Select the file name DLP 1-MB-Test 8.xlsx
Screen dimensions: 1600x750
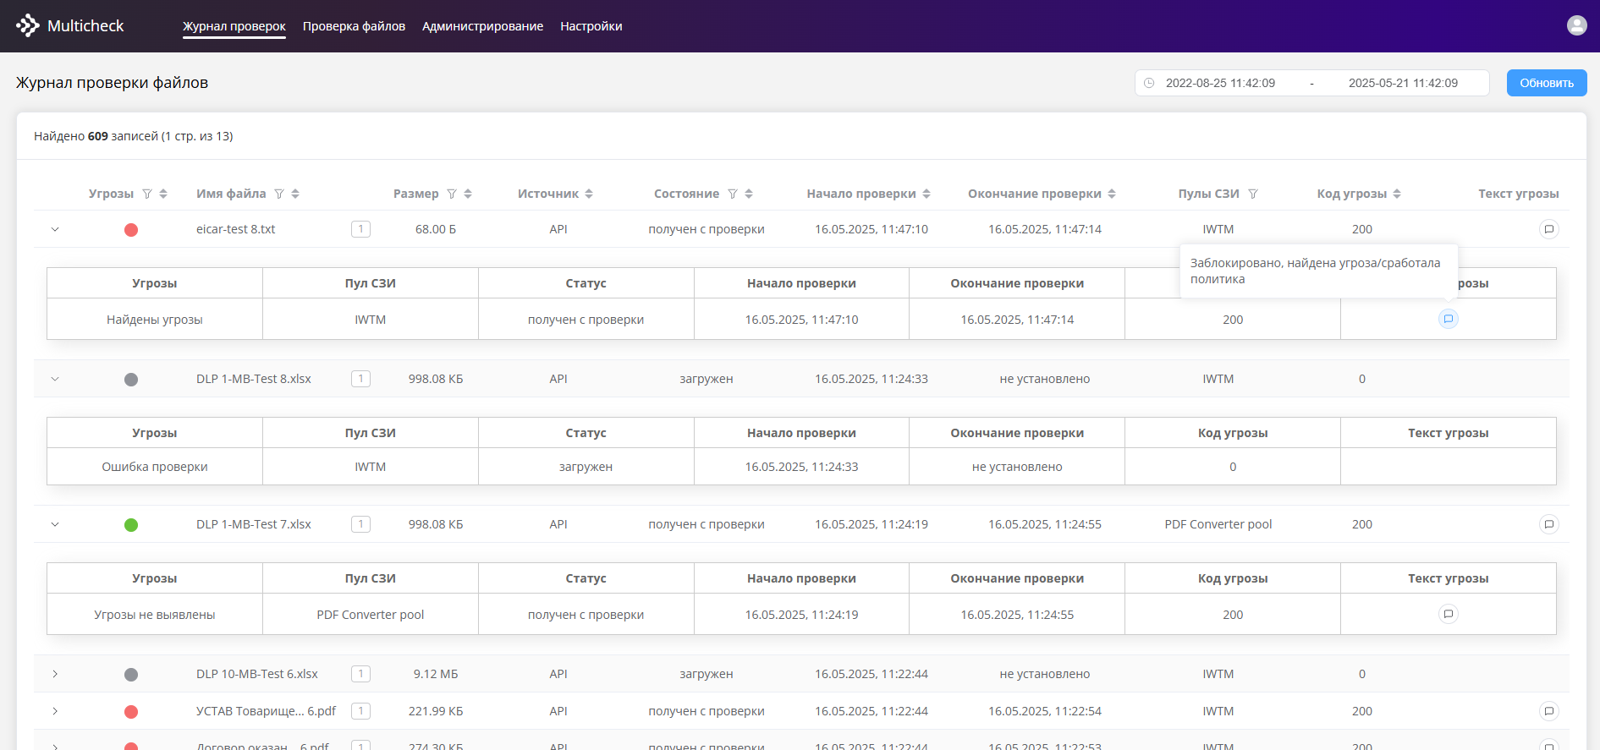tap(254, 379)
